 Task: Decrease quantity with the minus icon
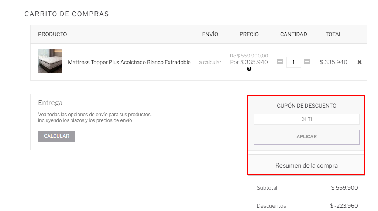[x=280, y=62]
